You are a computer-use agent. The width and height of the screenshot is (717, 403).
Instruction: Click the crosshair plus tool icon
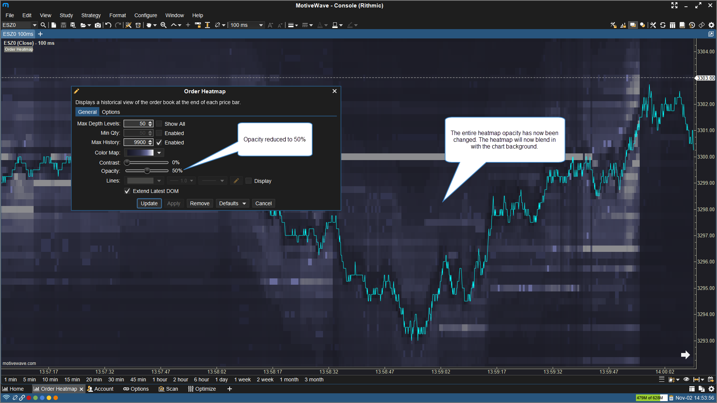[188, 25]
